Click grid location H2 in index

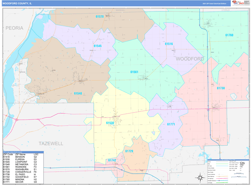tap(35, 180)
